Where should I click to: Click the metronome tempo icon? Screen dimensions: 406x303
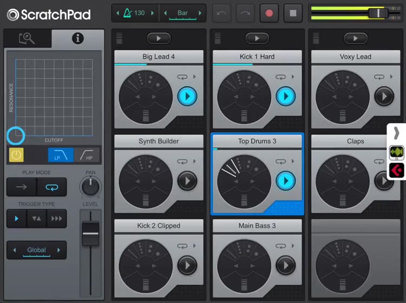tap(127, 13)
